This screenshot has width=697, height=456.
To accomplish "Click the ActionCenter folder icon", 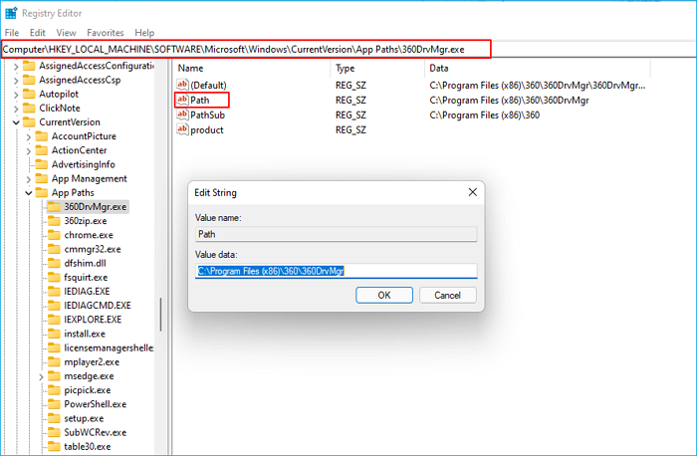I will 42,150.
